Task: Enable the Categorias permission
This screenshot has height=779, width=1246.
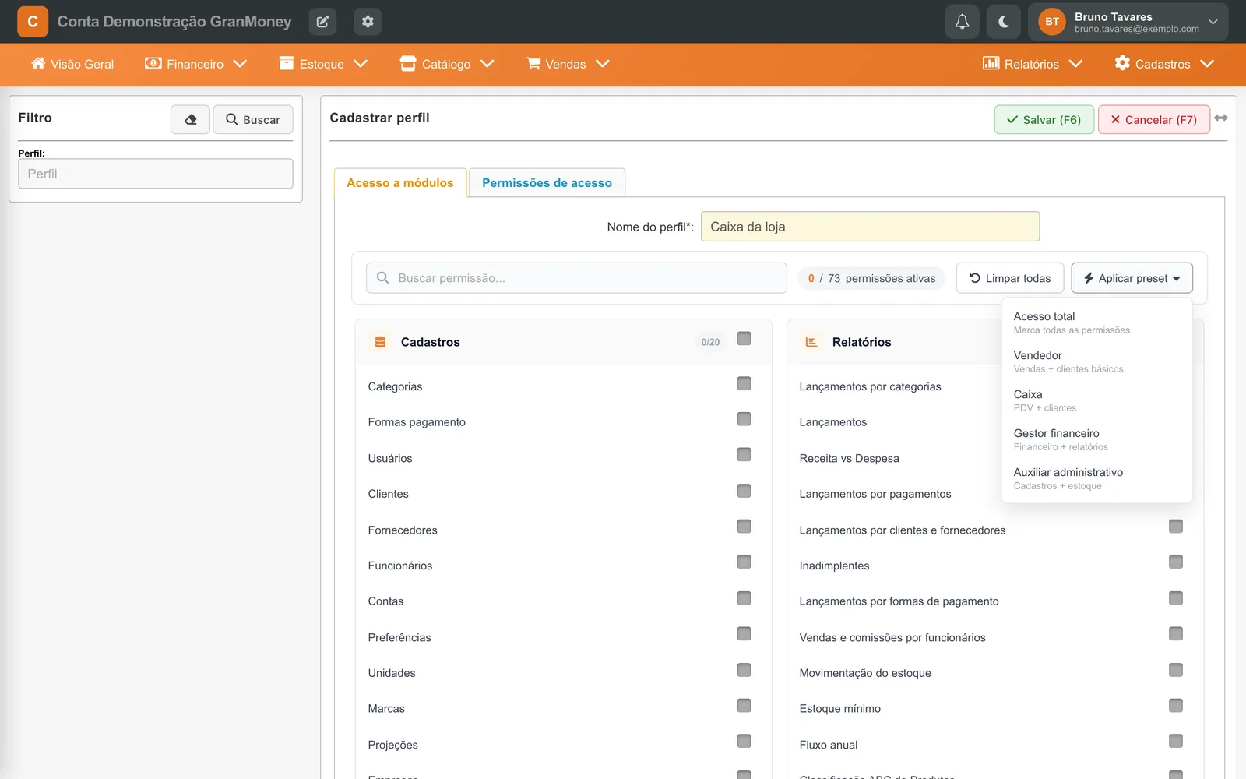Action: click(x=744, y=384)
